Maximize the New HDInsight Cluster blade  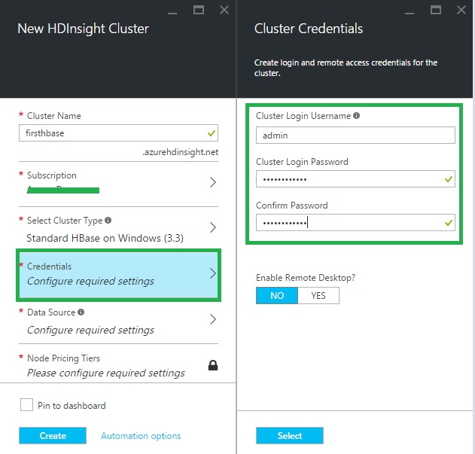pos(199,10)
